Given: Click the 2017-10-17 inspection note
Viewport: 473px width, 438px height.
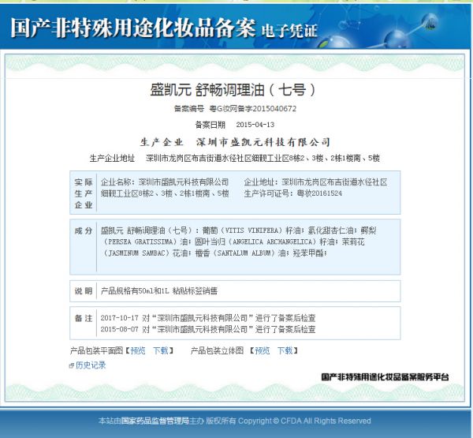Looking at the screenshot, I should (208, 317).
